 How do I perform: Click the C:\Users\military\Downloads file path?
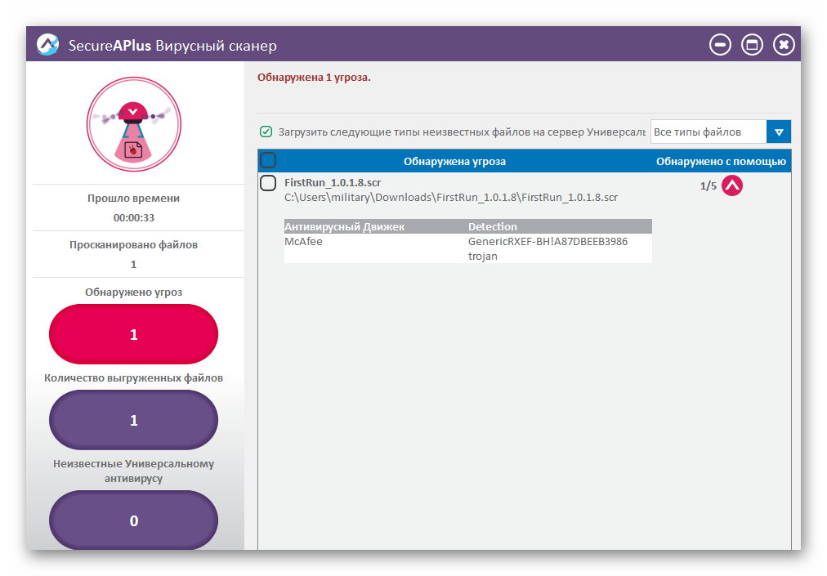[451, 197]
